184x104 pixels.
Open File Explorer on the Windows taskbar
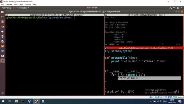coord(16,101)
